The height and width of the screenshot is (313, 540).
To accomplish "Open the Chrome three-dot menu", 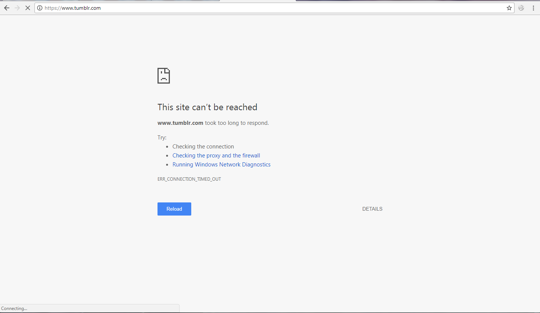I will coord(533,8).
